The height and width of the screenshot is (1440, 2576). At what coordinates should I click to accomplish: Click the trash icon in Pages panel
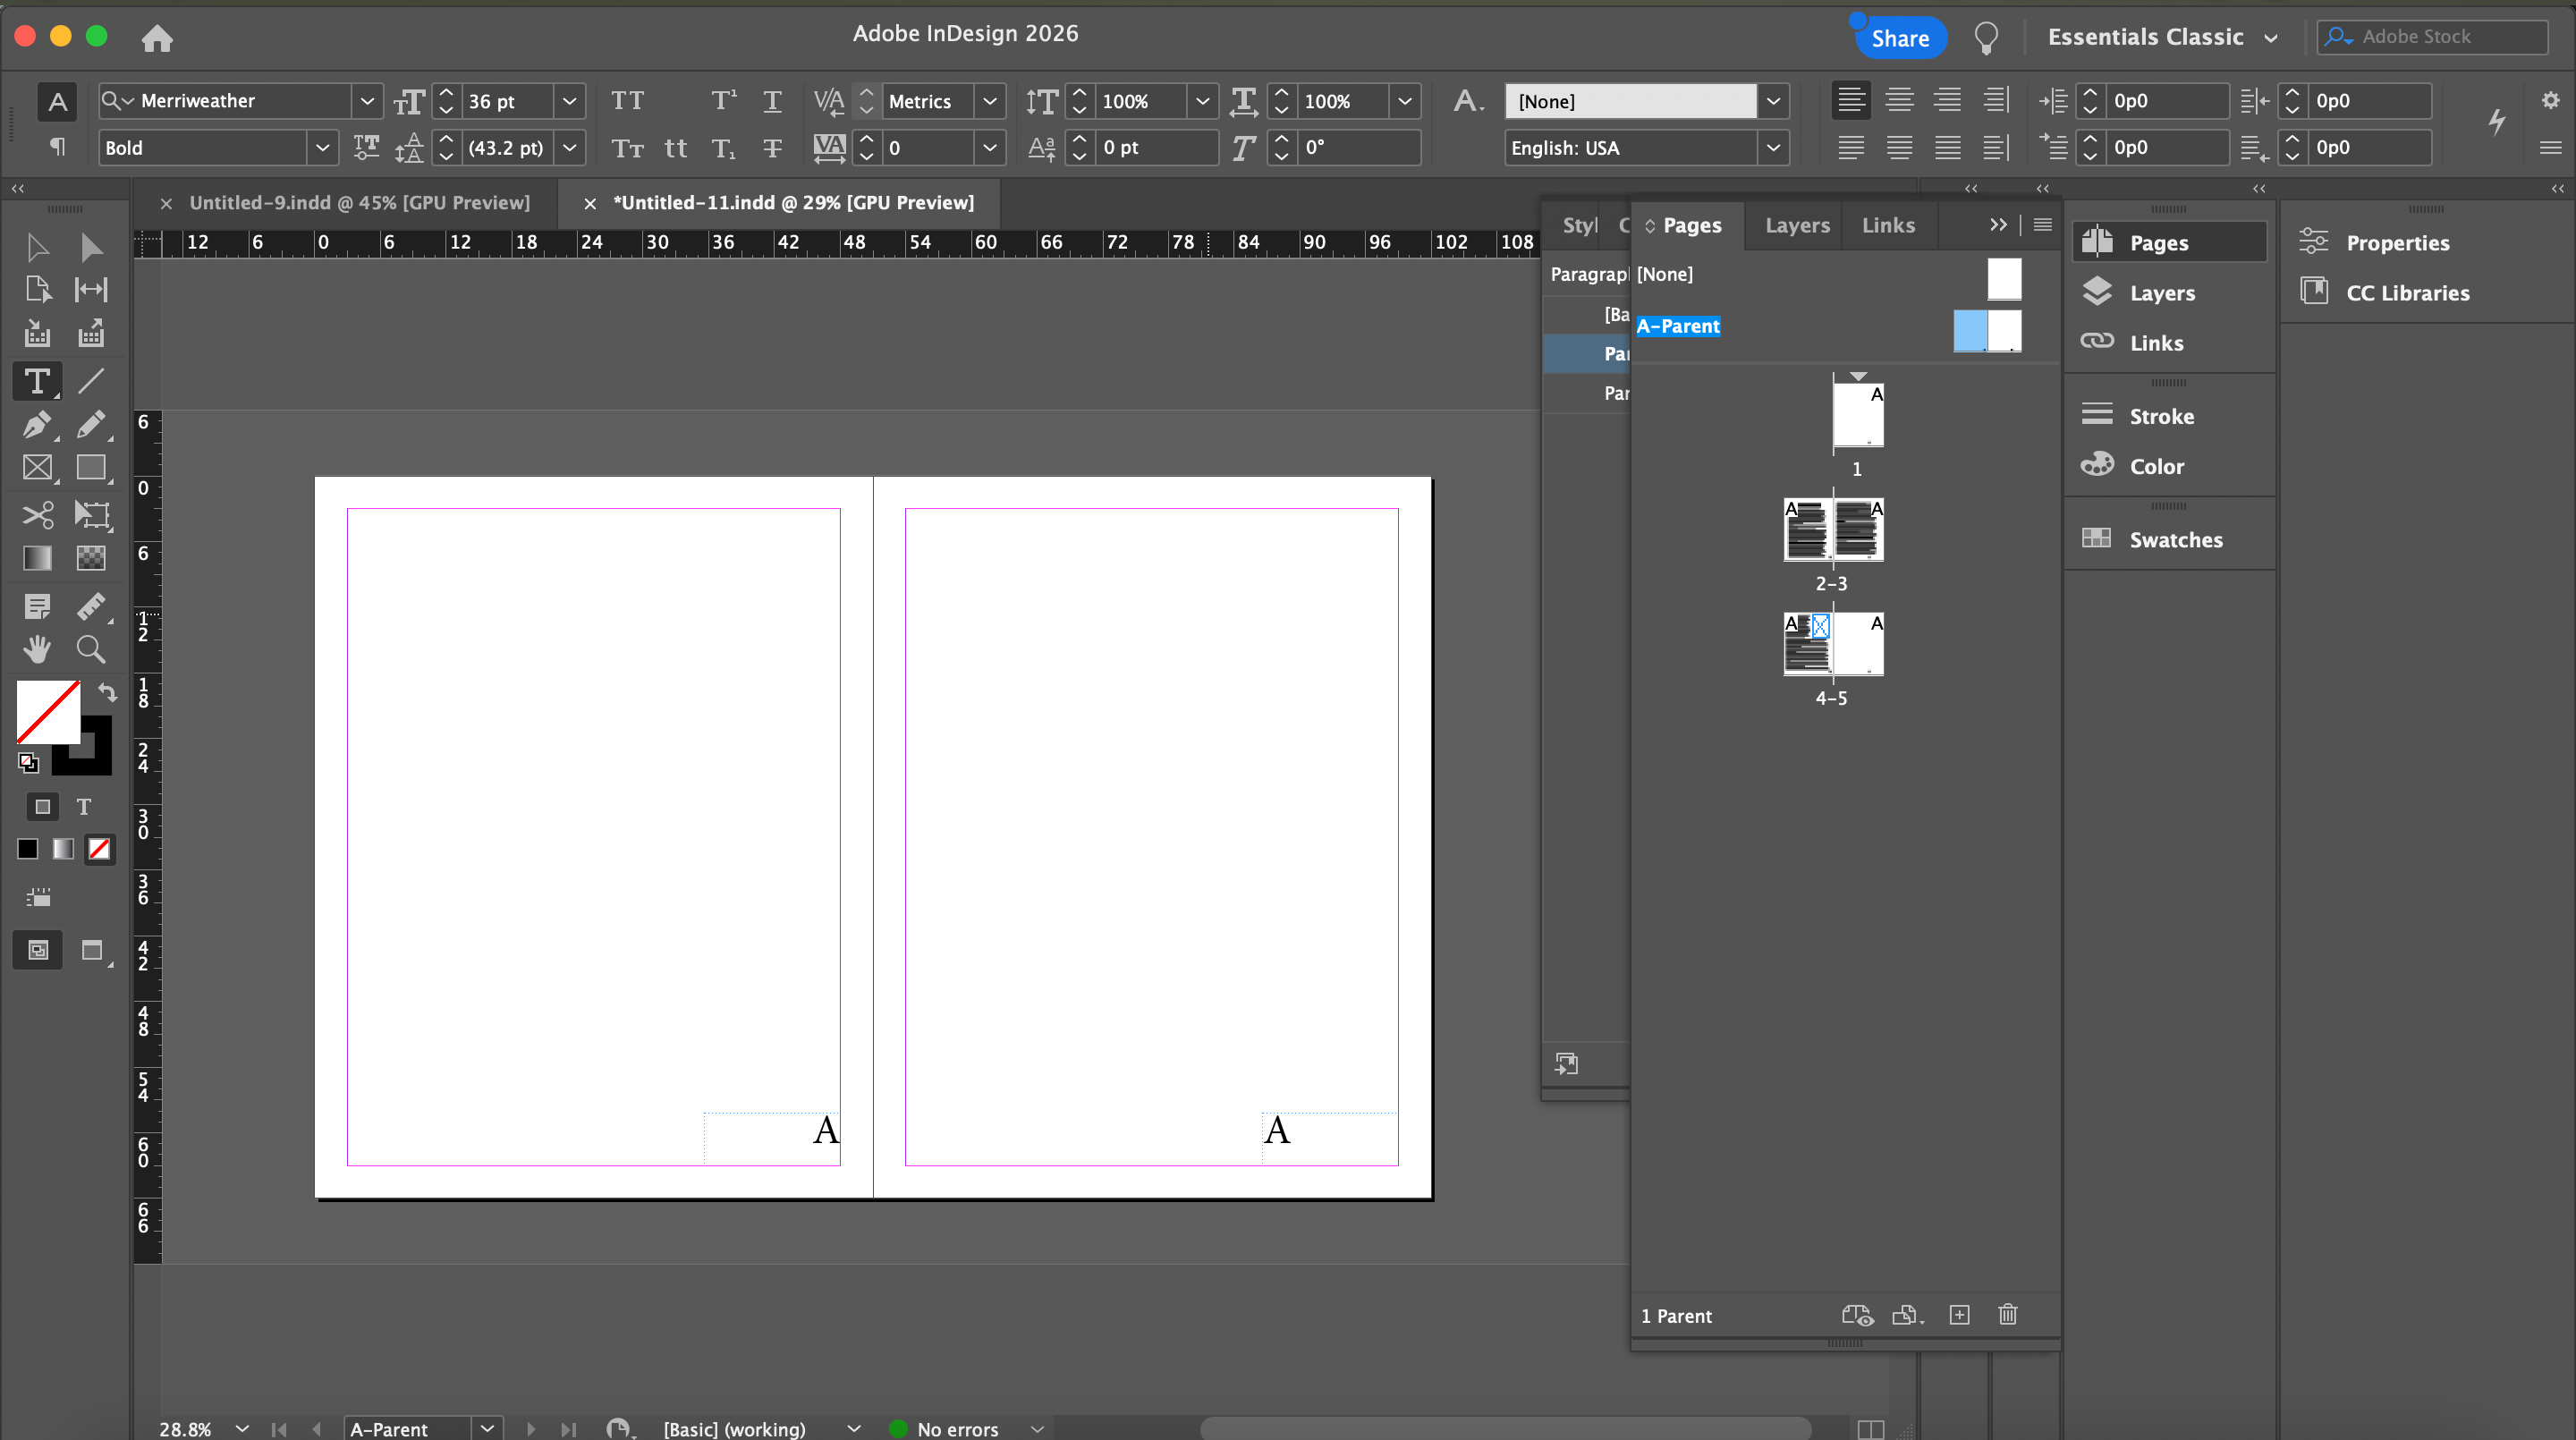click(x=2007, y=1315)
